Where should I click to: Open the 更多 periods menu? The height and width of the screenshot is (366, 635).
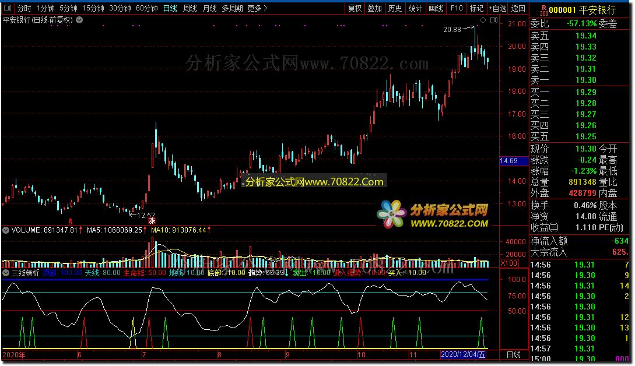coord(258,8)
